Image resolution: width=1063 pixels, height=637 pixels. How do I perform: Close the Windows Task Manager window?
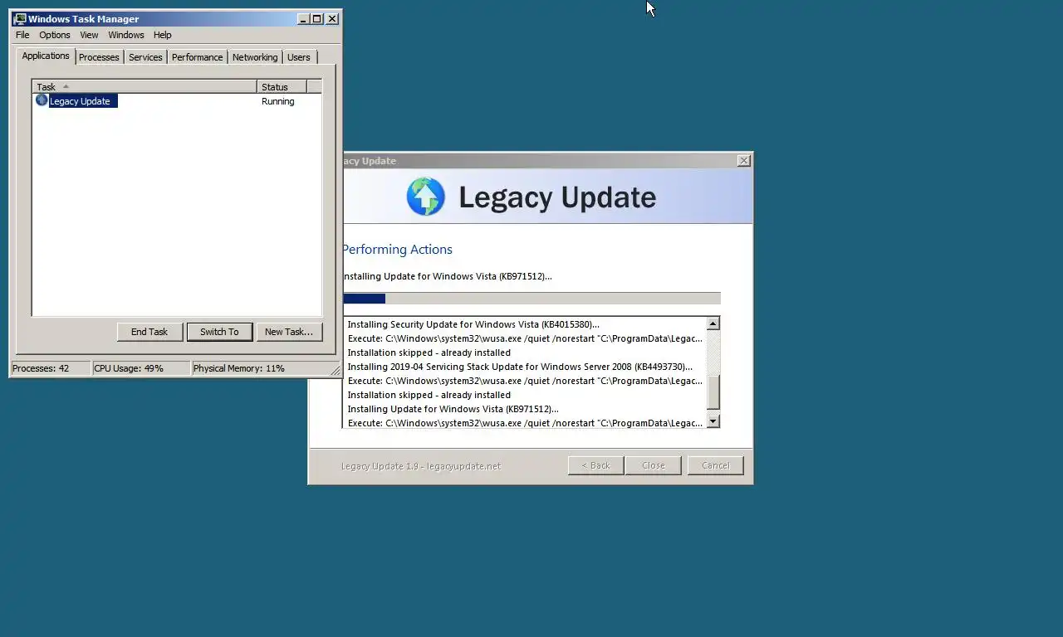coord(332,18)
